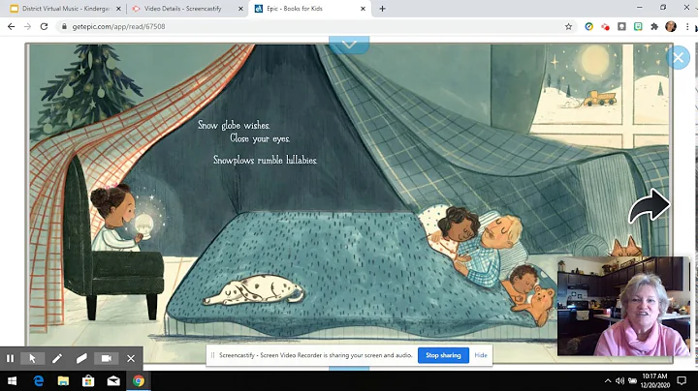Viewport: 698px width, 391px height.
Task: Hide the screen sharing notification bar
Action: point(481,355)
